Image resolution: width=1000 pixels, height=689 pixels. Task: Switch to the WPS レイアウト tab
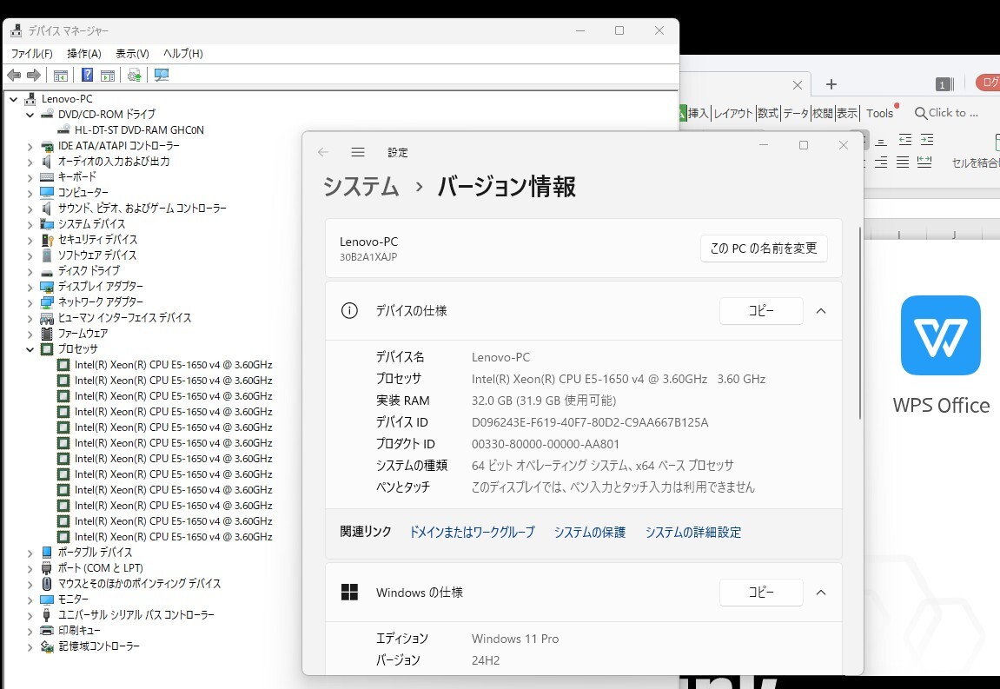click(x=732, y=114)
